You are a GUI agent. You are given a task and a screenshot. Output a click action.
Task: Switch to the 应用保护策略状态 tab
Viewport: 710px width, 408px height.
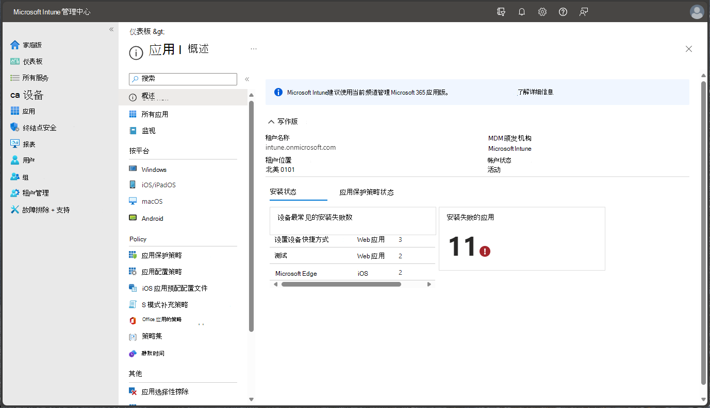366,192
